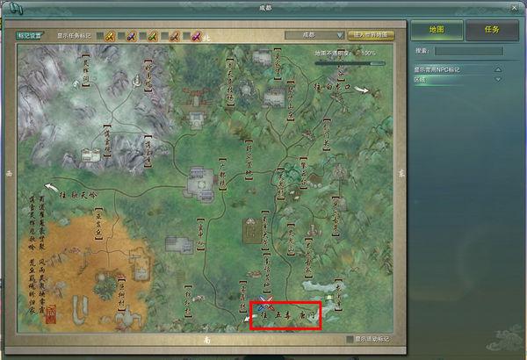Image resolution: width=527 pixels, height=360 pixels.
Task: Click the red seal stamp on map
Action: (x=51, y=311)
